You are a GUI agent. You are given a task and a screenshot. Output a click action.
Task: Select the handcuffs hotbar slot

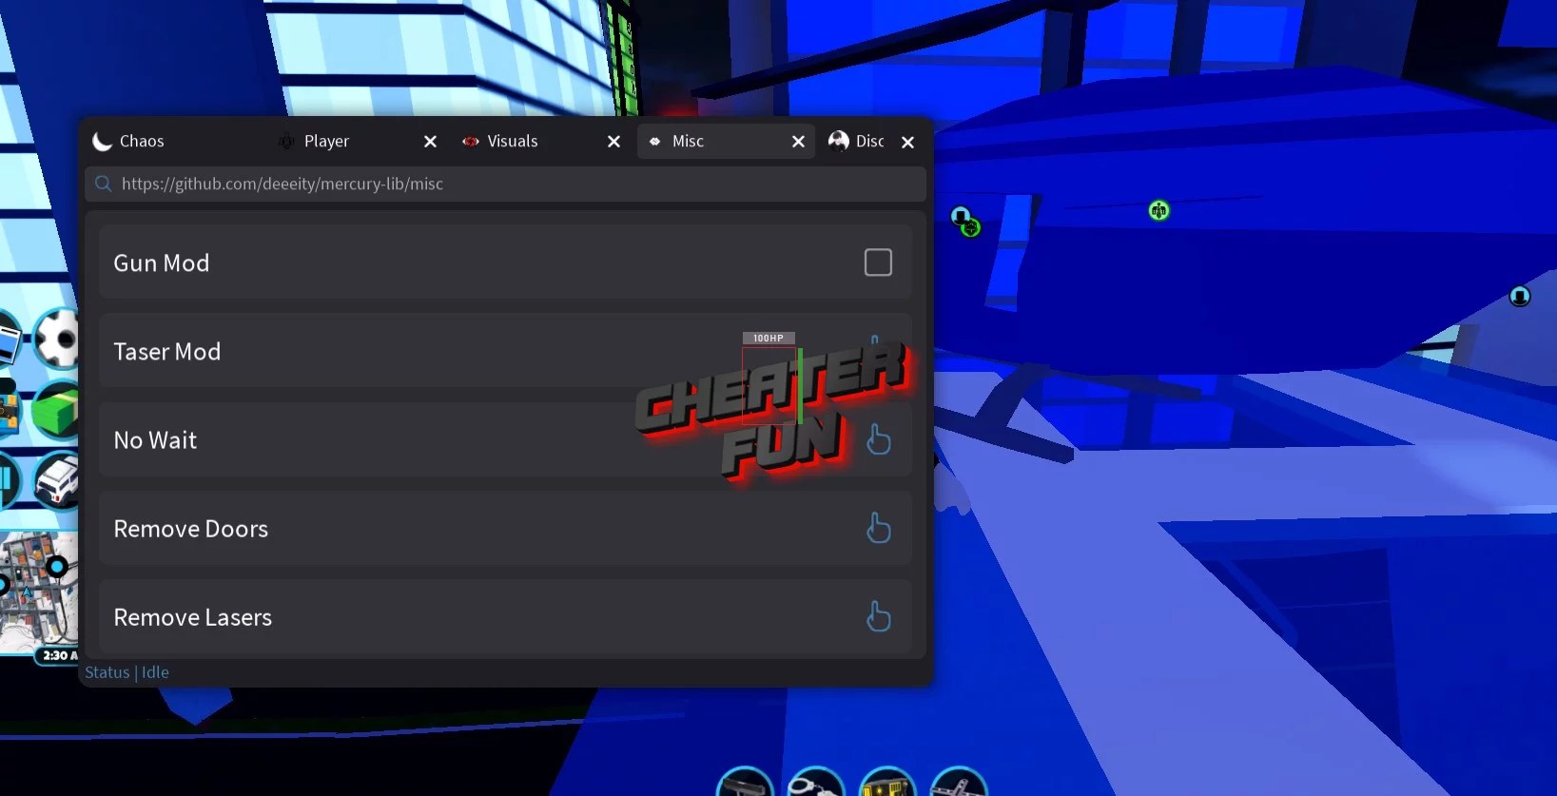coord(816,782)
